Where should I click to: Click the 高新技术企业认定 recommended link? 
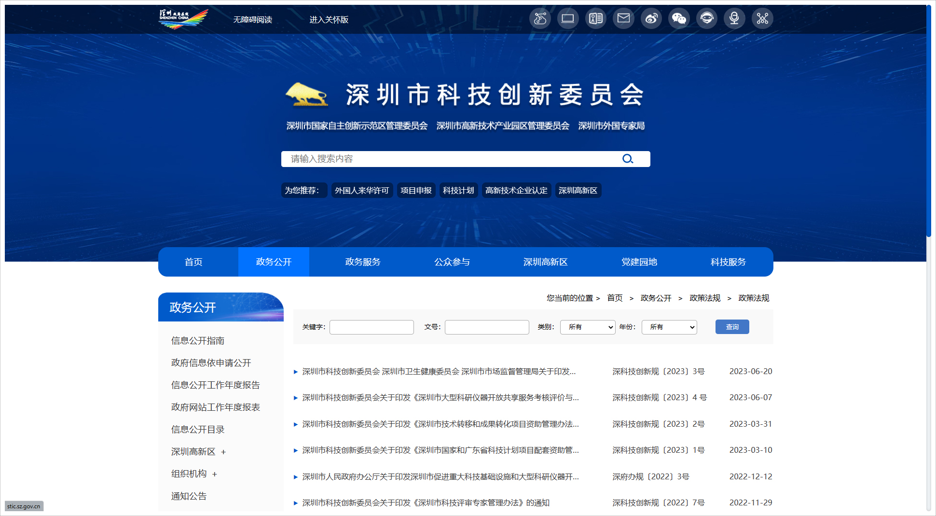pos(516,191)
